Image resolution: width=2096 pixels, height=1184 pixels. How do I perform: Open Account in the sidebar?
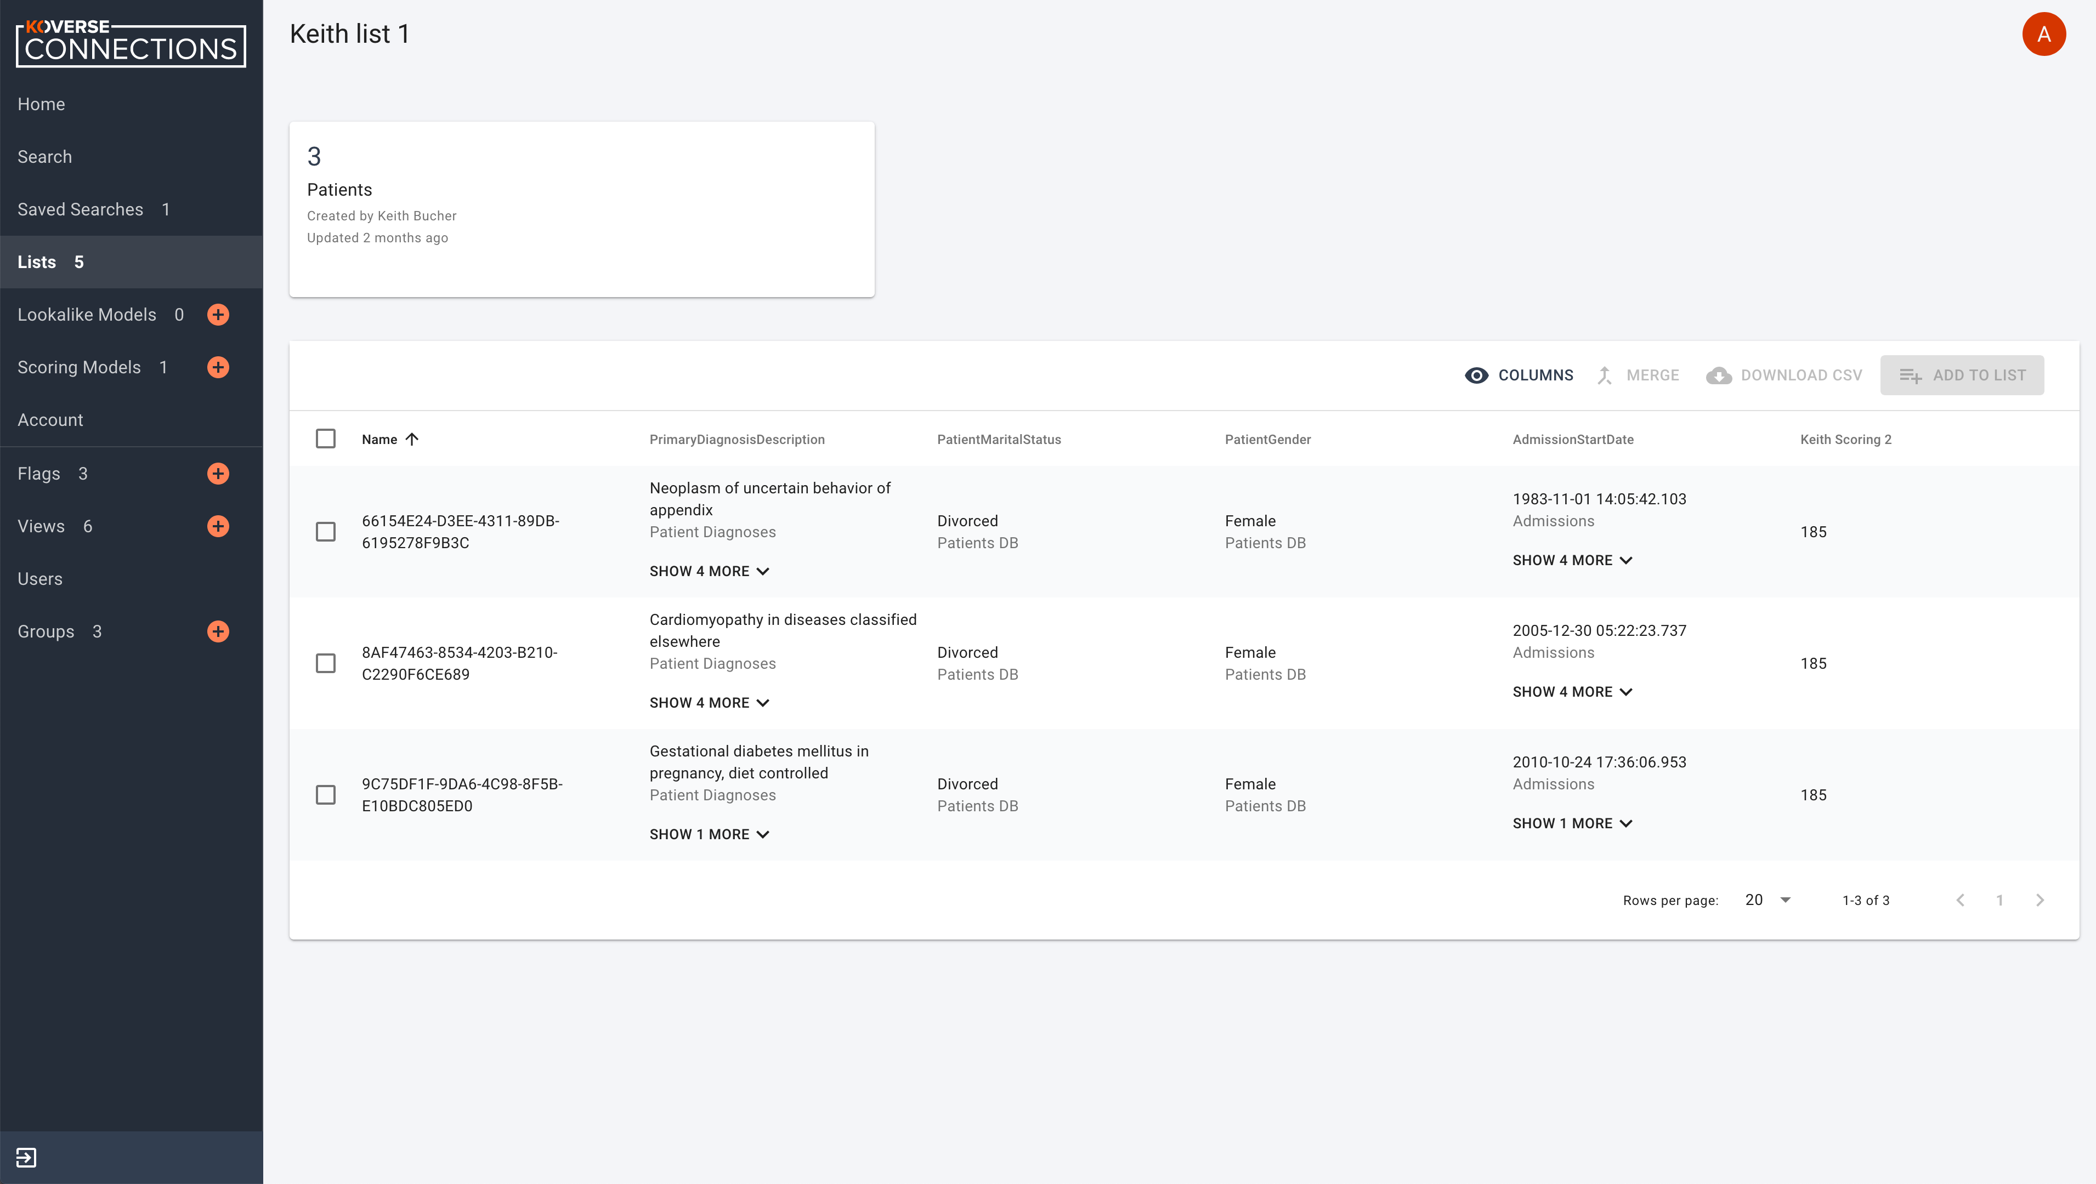coord(131,420)
